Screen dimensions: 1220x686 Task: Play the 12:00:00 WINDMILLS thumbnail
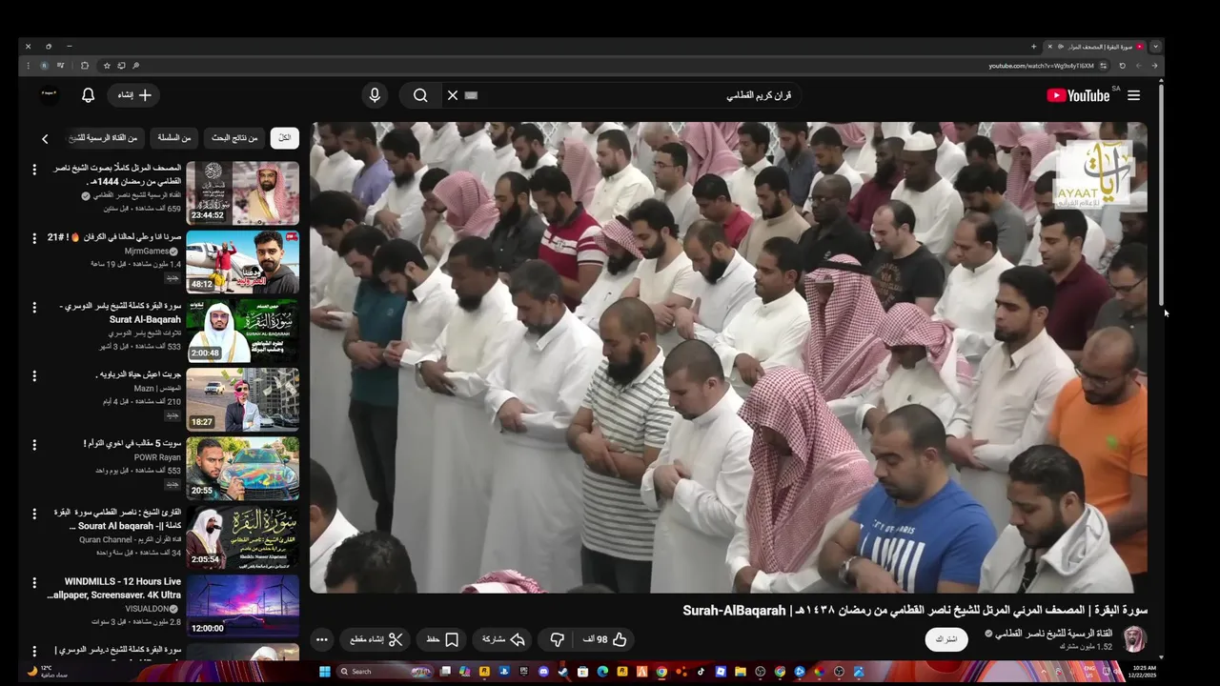click(x=242, y=605)
